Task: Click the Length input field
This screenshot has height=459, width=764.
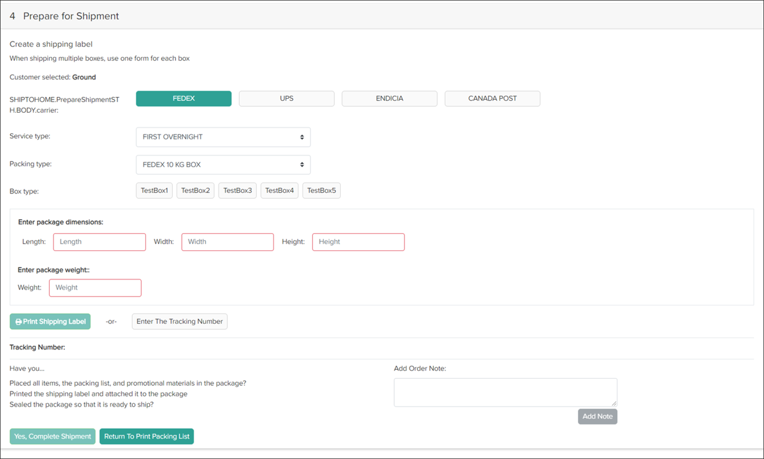Action: tap(99, 242)
